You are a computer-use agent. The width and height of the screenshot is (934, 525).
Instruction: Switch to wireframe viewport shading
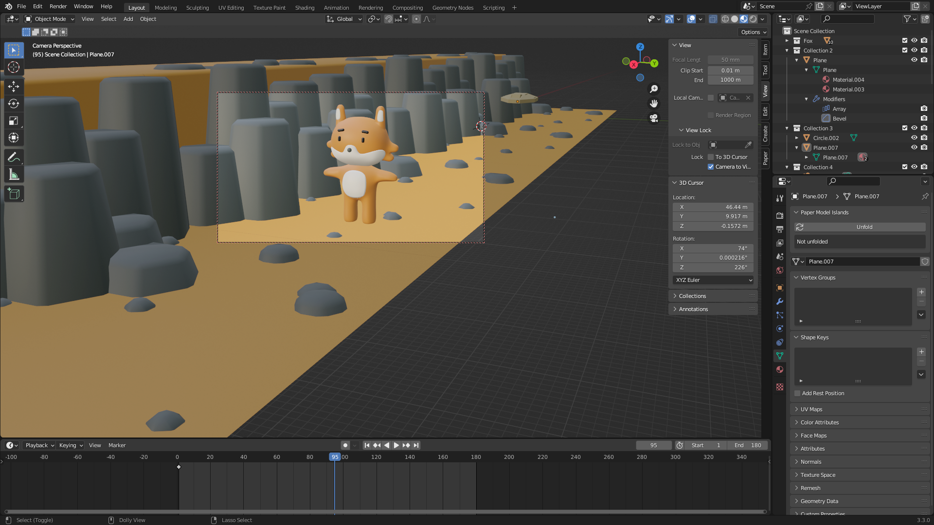click(725, 19)
